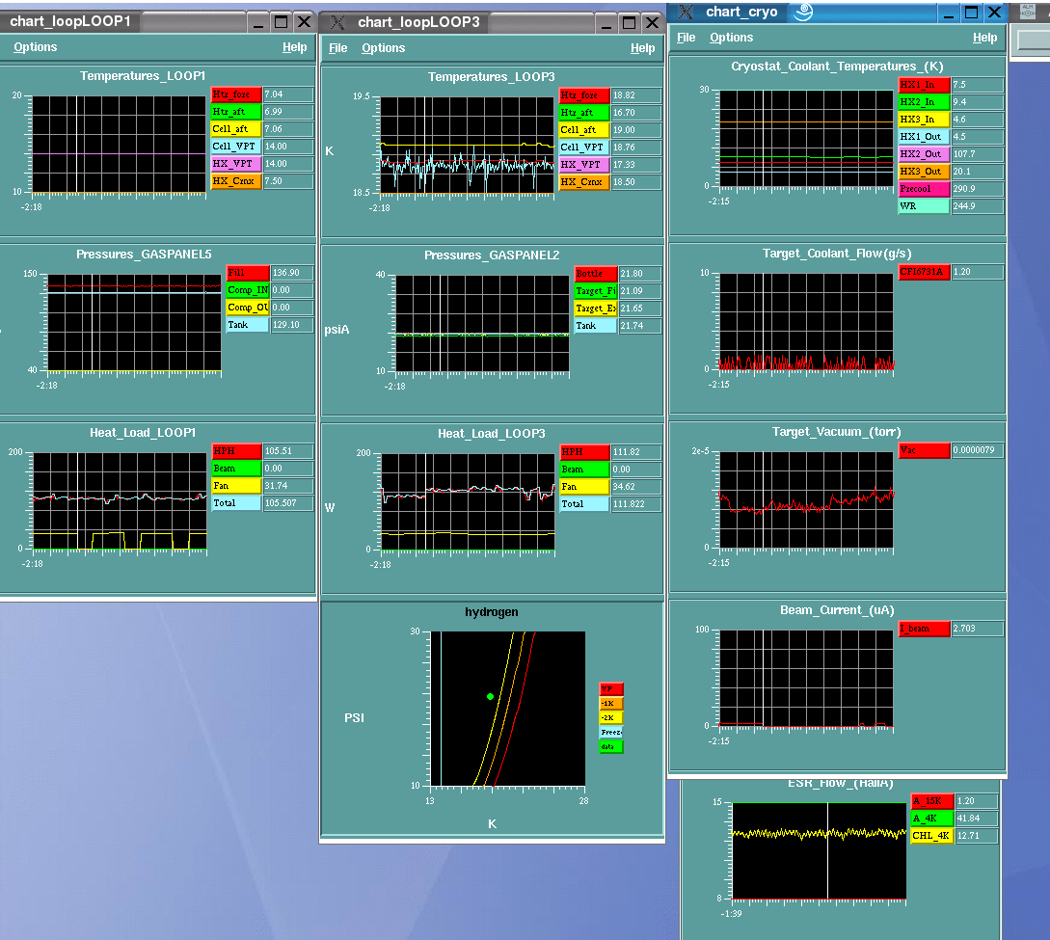
Task: Click green data point in hydrogen plot
Action: coord(490,697)
